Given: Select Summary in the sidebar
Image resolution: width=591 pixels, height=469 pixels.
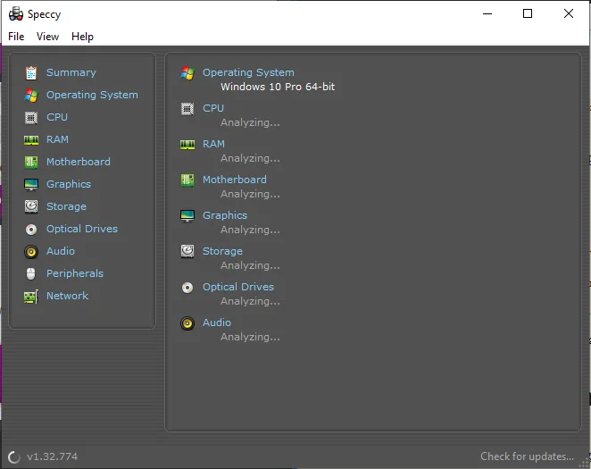Looking at the screenshot, I should (71, 72).
